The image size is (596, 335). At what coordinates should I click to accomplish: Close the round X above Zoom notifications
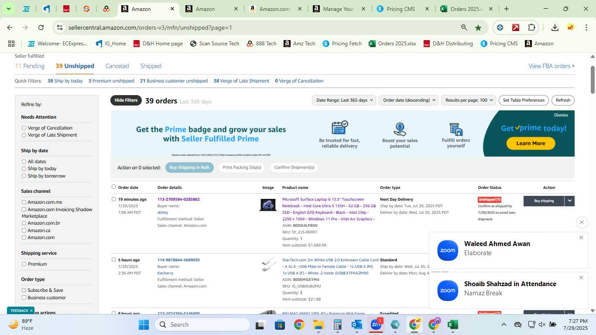[582, 222]
